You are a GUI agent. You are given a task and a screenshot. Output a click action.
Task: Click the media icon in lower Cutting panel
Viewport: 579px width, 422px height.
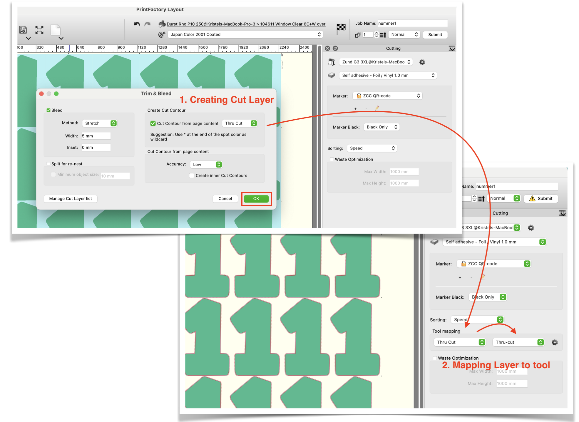(x=434, y=242)
